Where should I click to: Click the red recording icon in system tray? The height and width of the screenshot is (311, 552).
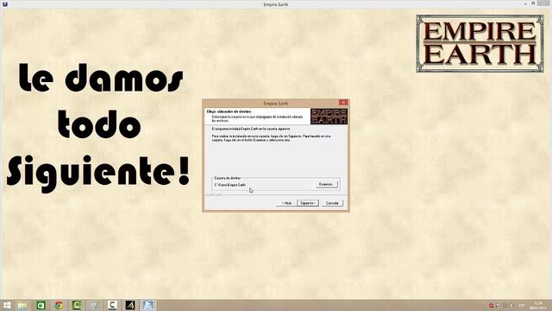(x=491, y=306)
